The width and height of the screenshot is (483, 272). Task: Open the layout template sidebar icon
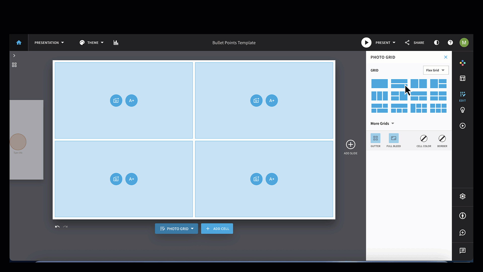coord(463,78)
